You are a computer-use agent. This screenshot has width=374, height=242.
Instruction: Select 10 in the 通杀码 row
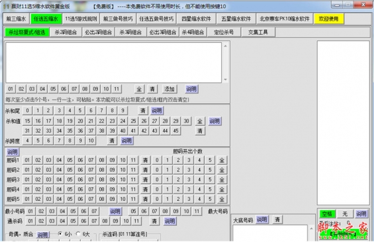[x=126, y=221]
